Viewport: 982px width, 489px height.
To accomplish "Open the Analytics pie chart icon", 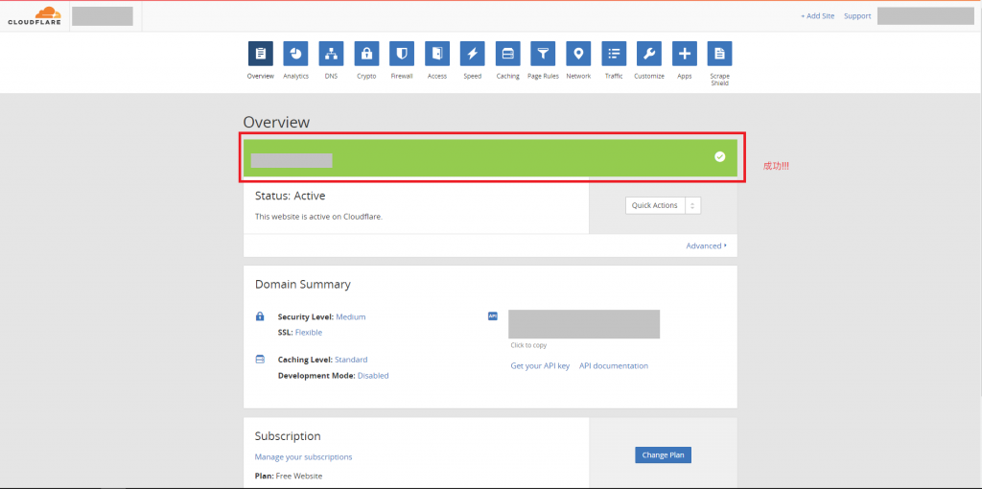I will click(x=295, y=54).
